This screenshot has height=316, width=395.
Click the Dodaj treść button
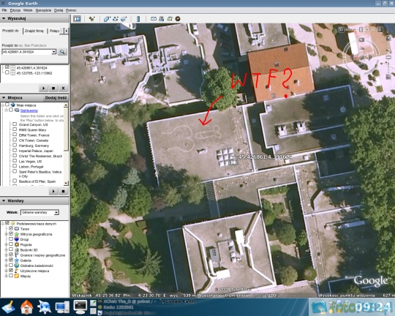point(56,98)
